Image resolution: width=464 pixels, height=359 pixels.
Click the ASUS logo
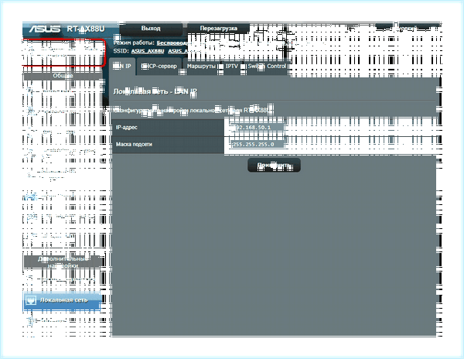tap(44, 29)
